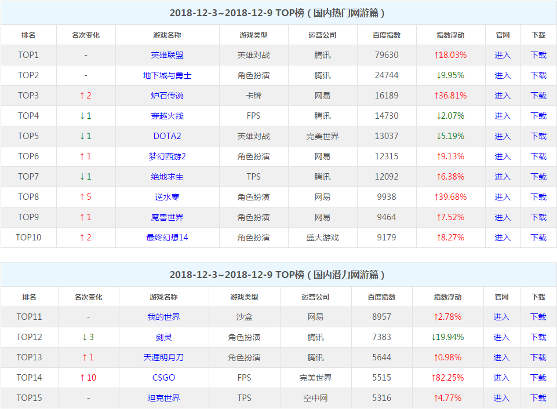This screenshot has height=409, width=557.
Task: Click 下载 in the 最终幻想14 row
Action: click(x=538, y=237)
